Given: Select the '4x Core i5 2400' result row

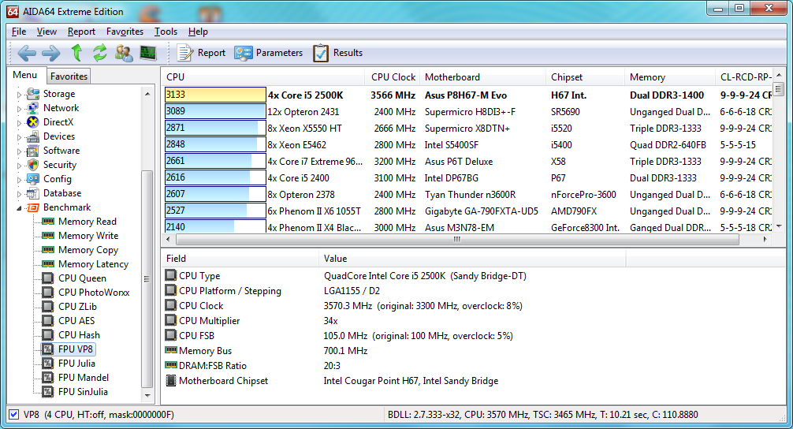Looking at the screenshot, I should (x=467, y=177).
